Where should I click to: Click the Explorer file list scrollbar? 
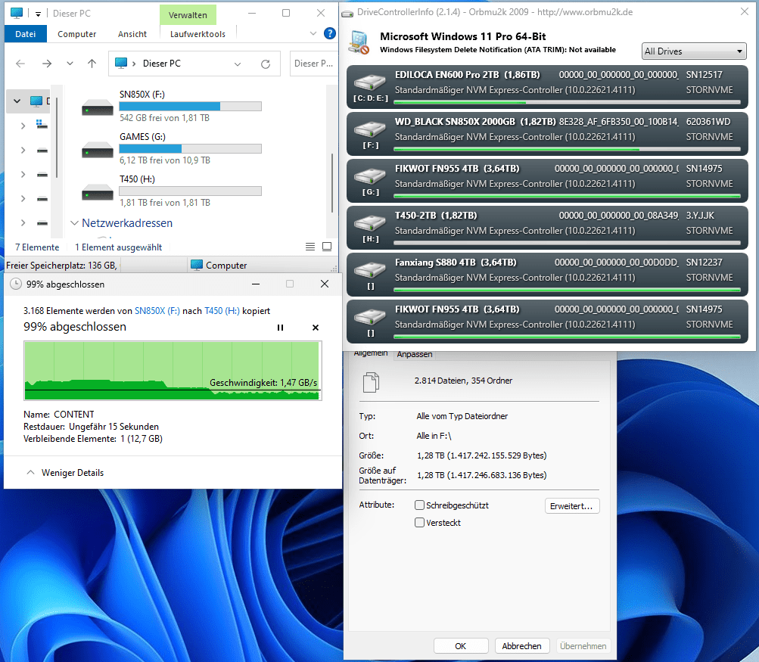coord(332,183)
